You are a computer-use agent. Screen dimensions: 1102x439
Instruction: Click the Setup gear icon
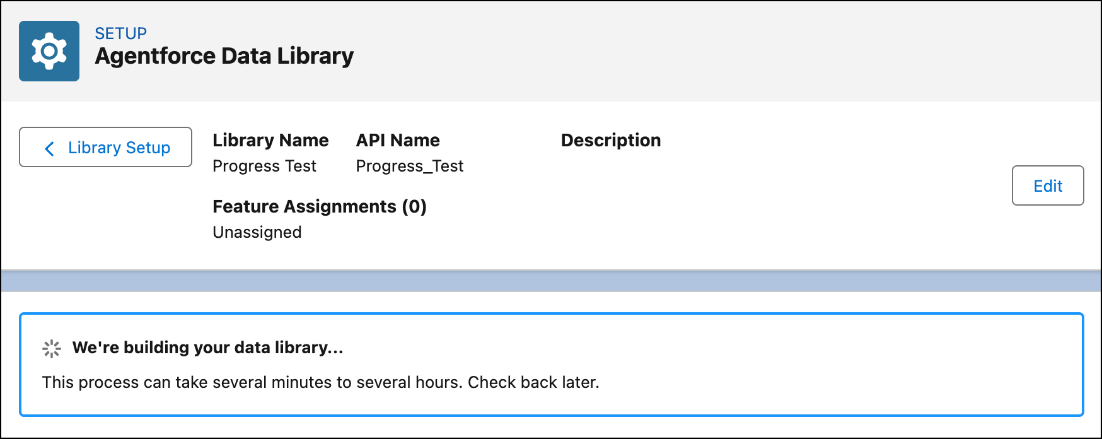[49, 51]
